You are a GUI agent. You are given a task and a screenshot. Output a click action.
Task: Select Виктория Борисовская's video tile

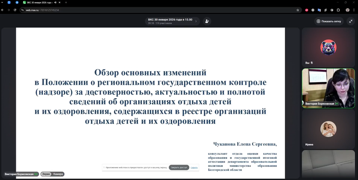328,88
